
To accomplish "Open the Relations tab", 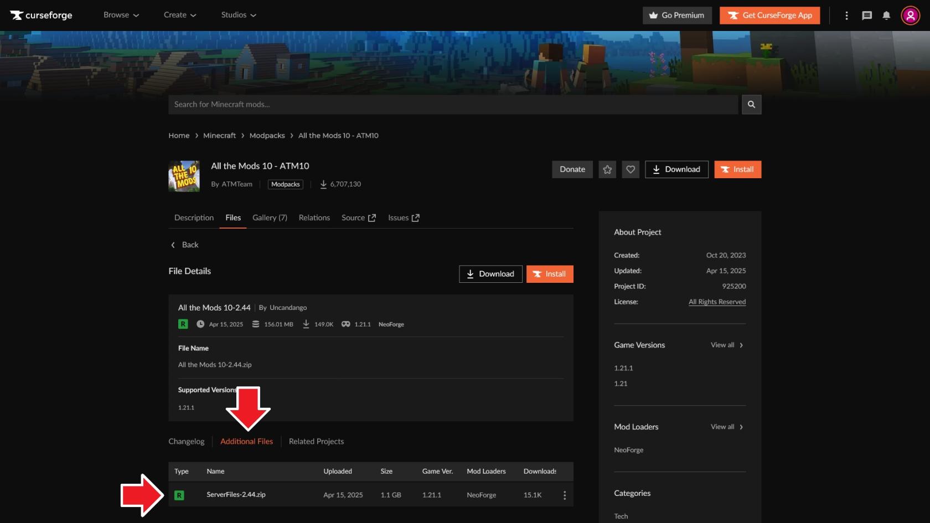I will tap(314, 218).
